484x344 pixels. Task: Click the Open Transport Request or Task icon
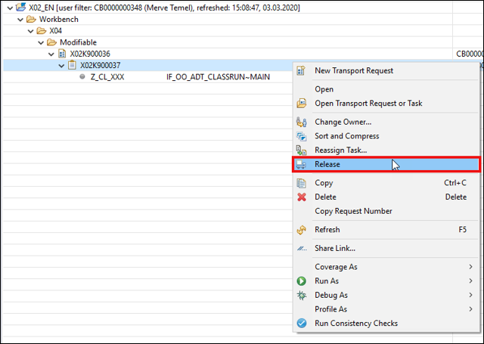pos(302,103)
